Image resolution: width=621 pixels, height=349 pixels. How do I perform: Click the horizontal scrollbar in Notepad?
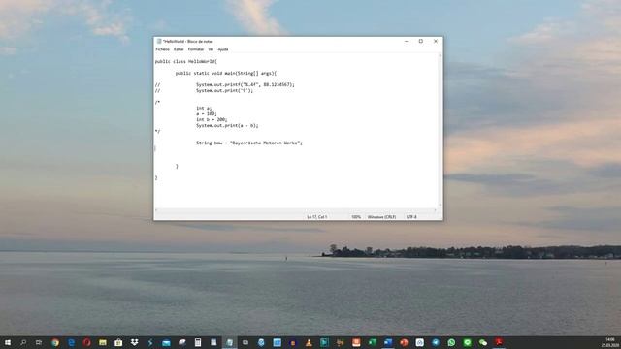coord(296,210)
